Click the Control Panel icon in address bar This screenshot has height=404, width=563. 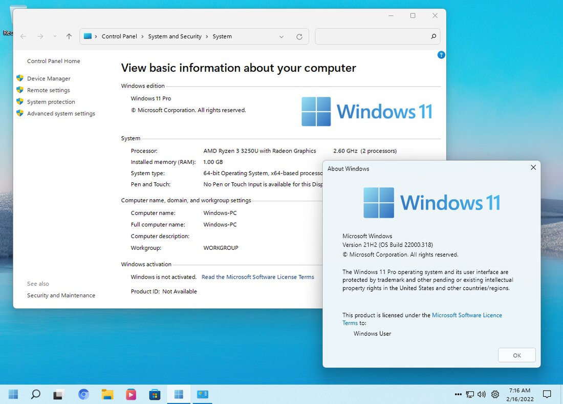point(88,36)
